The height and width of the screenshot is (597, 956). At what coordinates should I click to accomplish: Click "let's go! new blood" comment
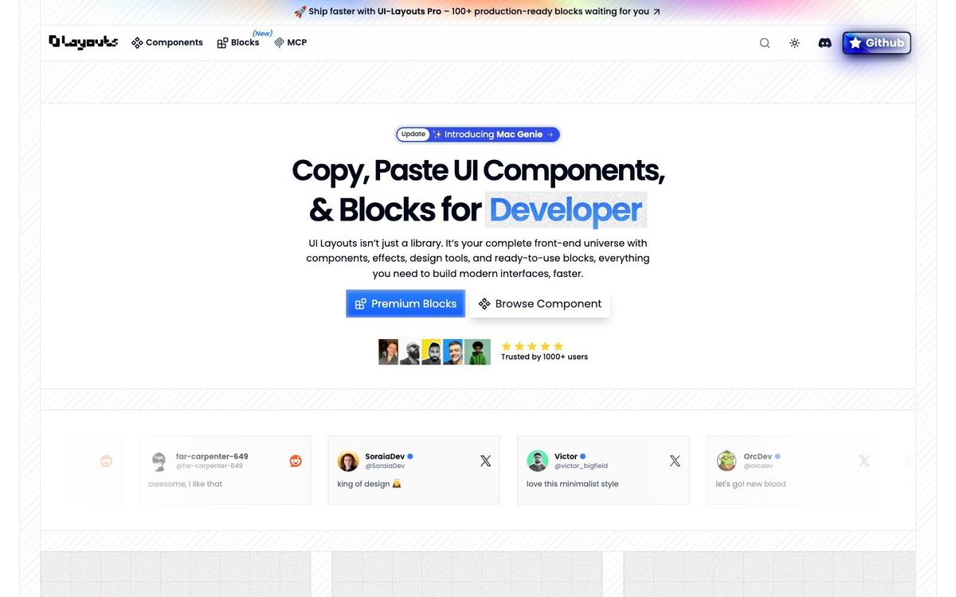coord(750,484)
